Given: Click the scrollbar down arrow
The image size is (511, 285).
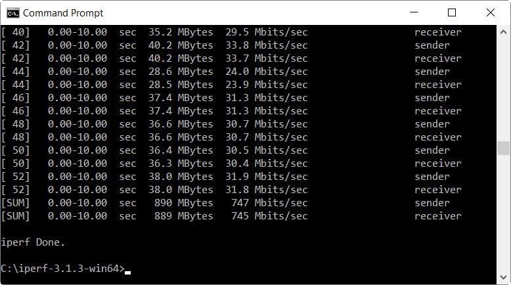Looking at the screenshot, I should pos(503,277).
